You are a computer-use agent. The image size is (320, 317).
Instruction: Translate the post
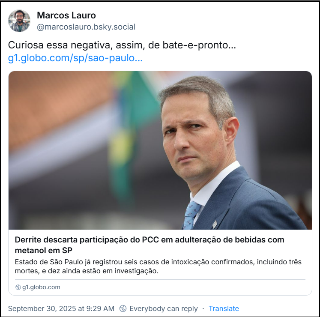coord(224,308)
